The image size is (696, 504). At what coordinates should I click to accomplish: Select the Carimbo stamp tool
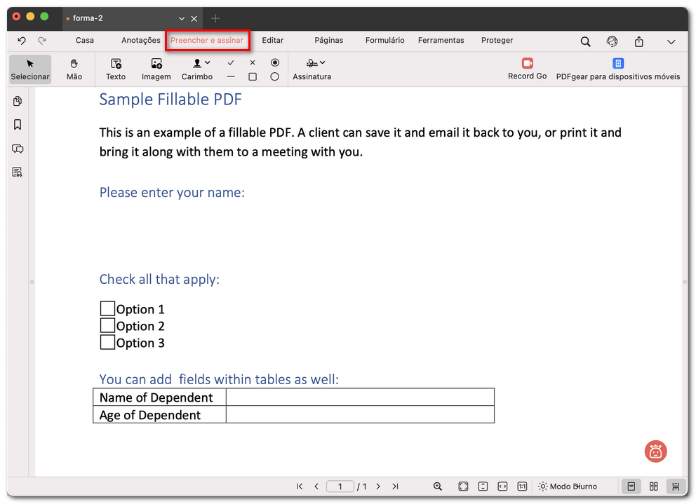(197, 69)
